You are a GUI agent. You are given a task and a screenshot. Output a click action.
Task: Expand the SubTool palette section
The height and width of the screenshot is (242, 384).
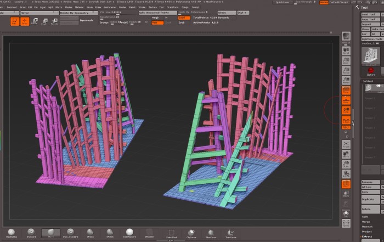369,82
